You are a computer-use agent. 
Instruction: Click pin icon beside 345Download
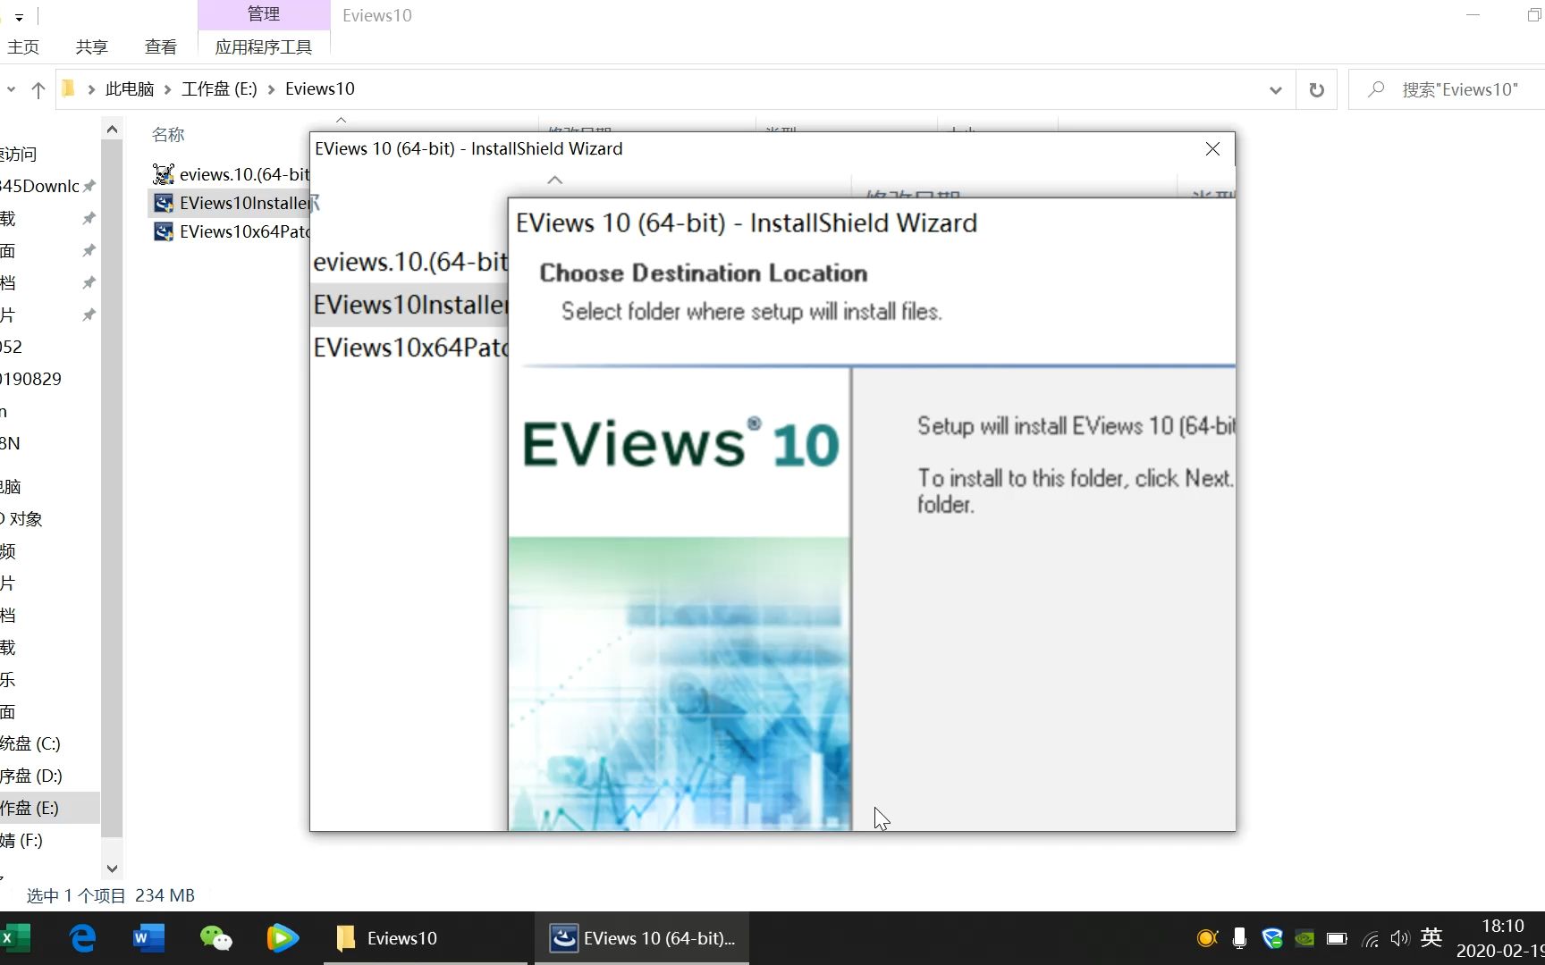tap(89, 186)
